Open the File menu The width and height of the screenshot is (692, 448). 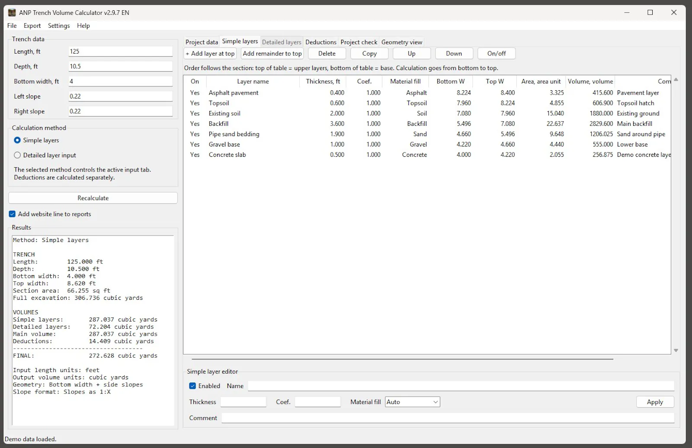(12, 26)
